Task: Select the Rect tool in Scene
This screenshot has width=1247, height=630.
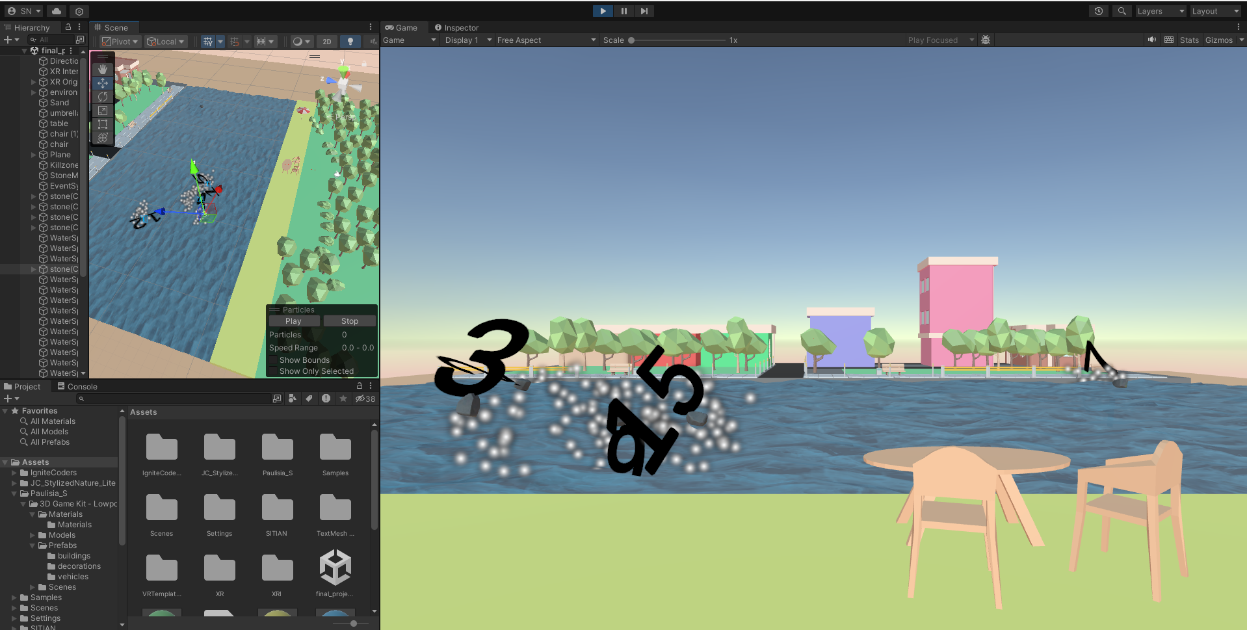Action: (103, 124)
